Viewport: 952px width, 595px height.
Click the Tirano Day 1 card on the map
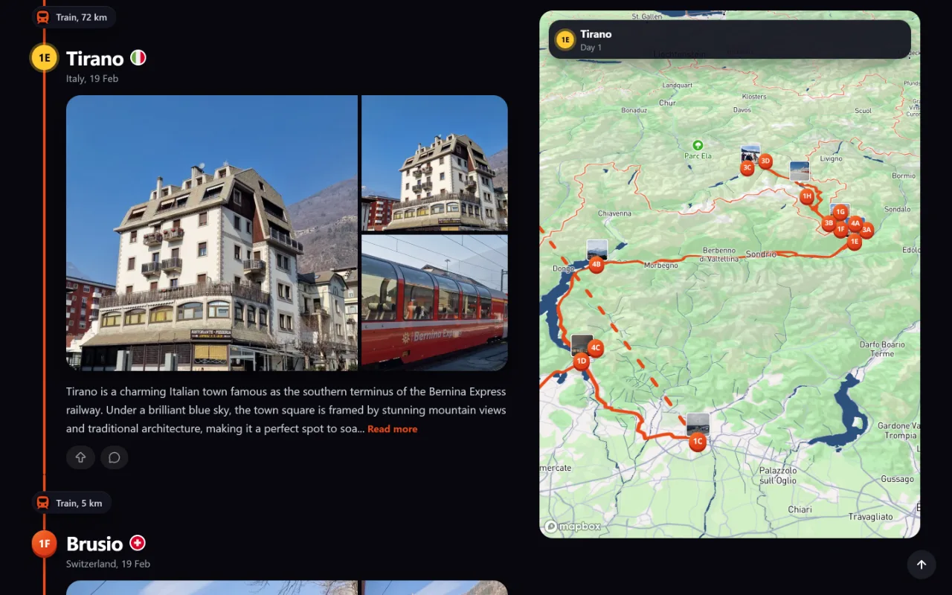[730, 39]
